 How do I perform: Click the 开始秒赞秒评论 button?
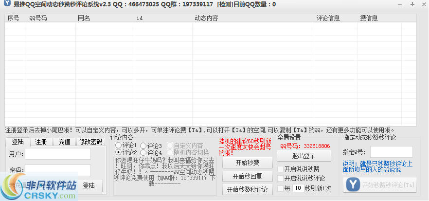pyautogui.click(x=247, y=189)
